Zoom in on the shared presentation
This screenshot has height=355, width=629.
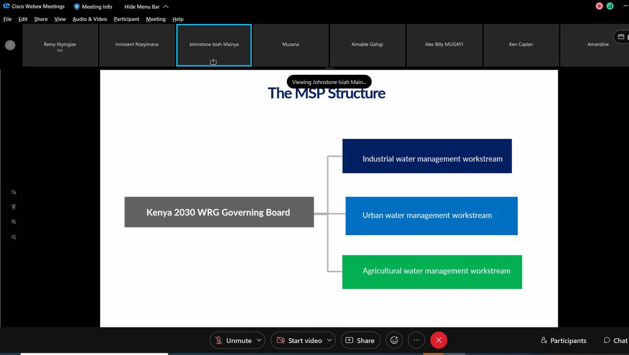click(14, 221)
